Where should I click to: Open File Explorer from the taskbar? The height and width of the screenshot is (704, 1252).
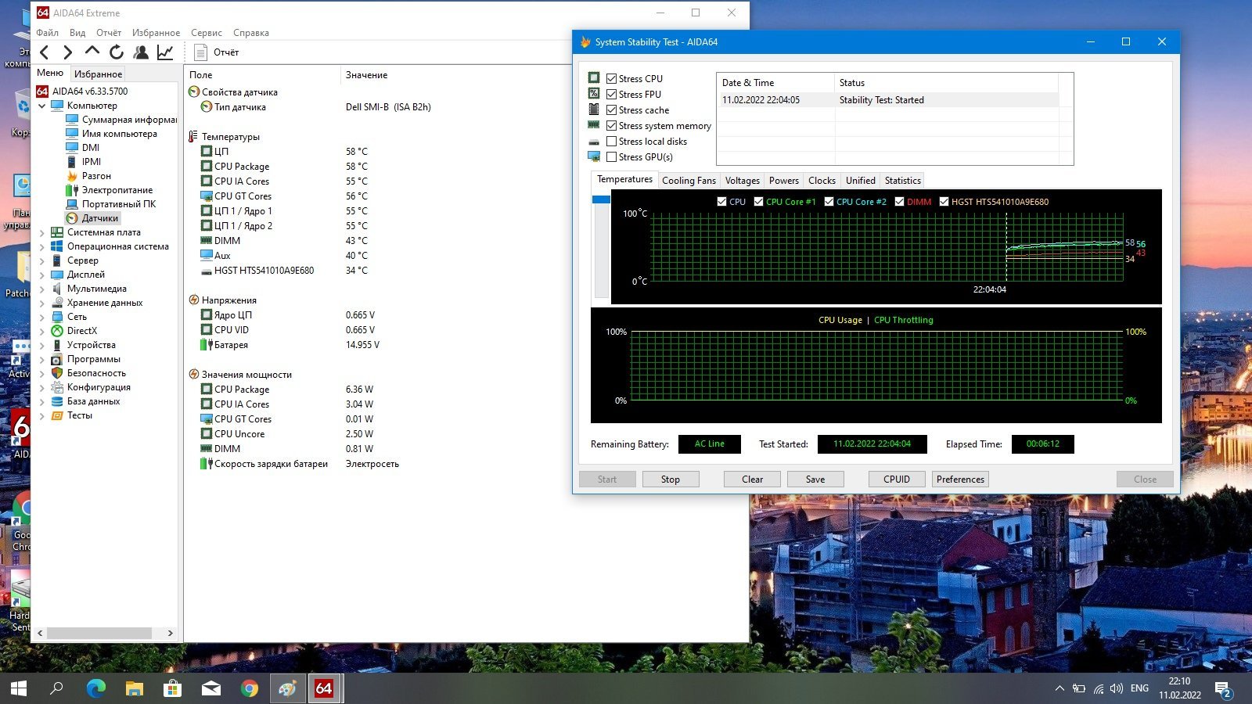pyautogui.click(x=135, y=688)
